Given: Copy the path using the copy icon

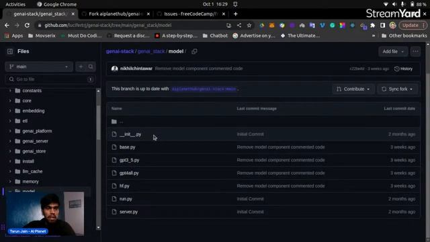Looking at the screenshot, I should (x=194, y=51).
